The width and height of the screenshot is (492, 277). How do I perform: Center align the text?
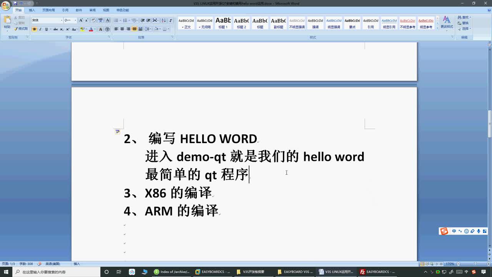pos(122,29)
